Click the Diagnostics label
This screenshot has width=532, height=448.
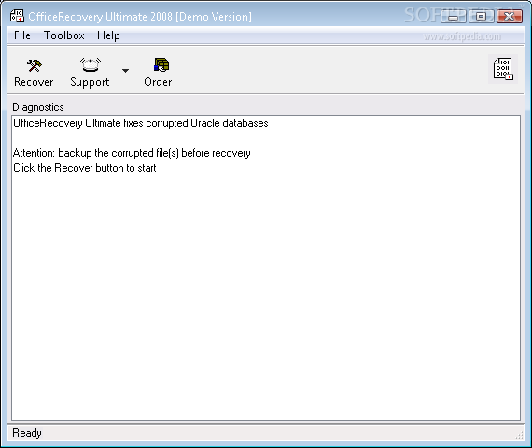pyautogui.click(x=38, y=107)
